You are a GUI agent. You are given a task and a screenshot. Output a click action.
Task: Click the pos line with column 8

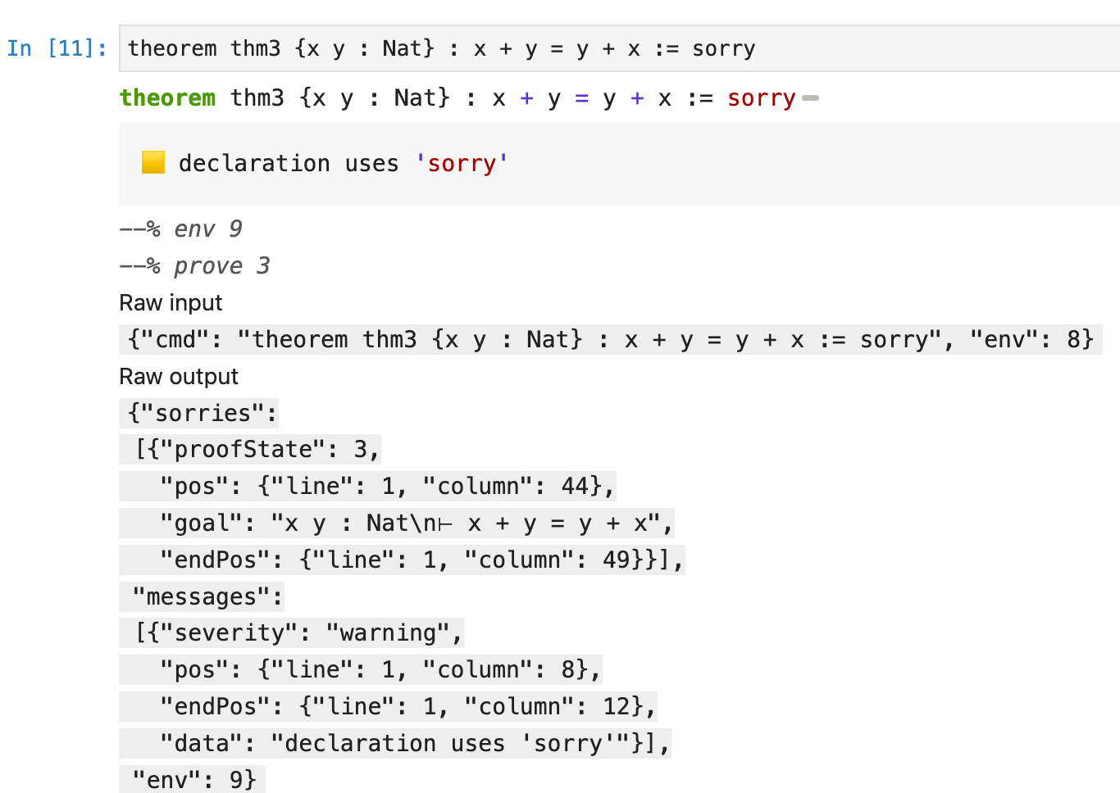click(x=361, y=669)
